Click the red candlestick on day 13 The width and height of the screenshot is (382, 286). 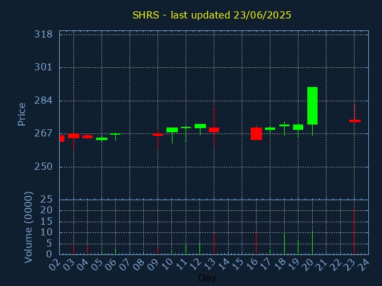[x=214, y=130]
